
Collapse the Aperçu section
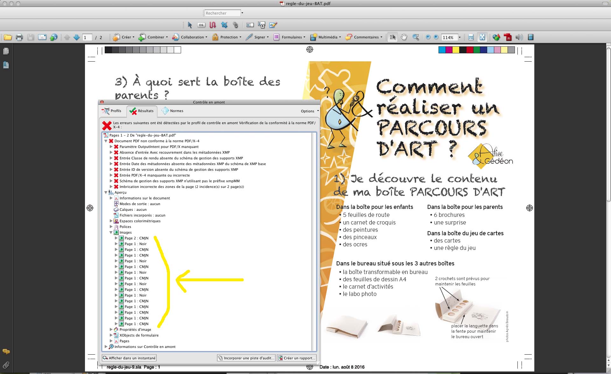tap(106, 192)
